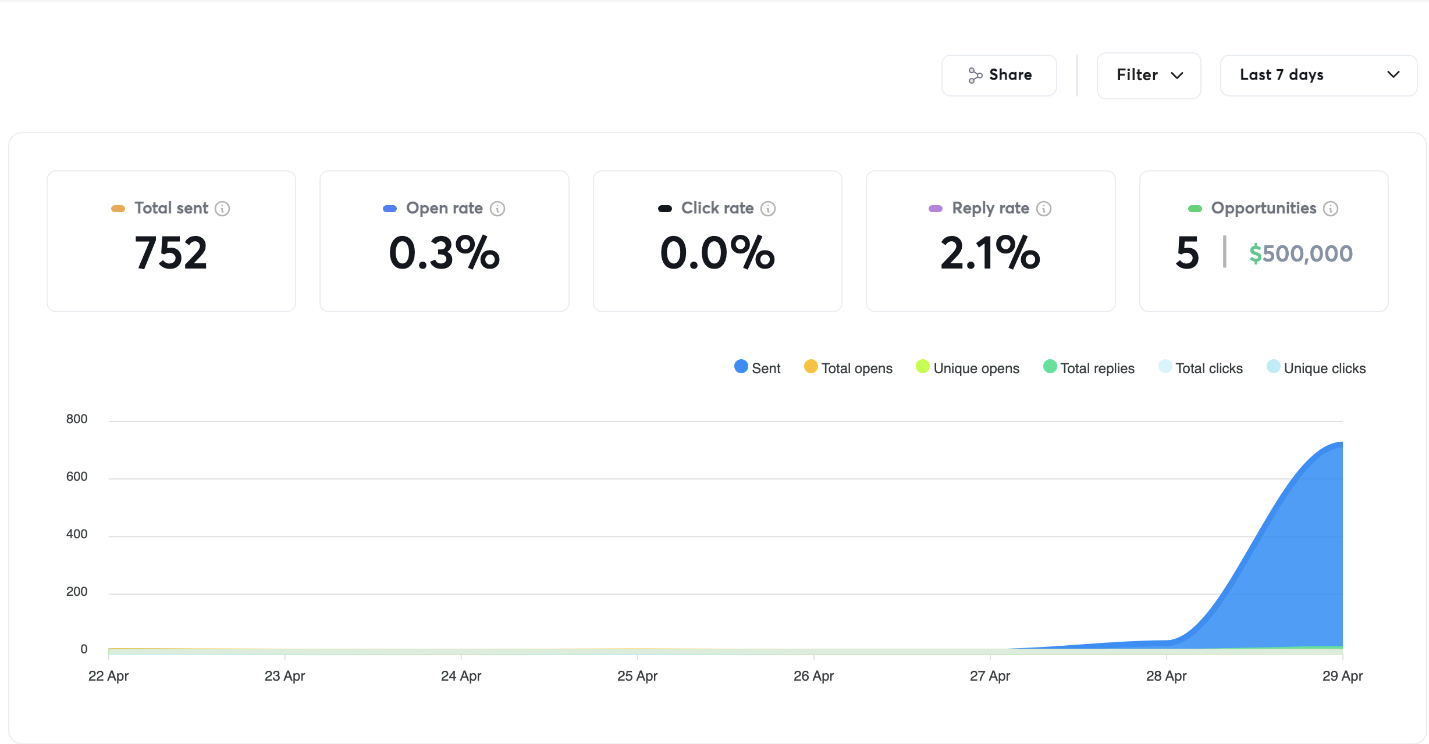Click the info icon next to Reply rate
The image size is (1429, 744).
coord(1044,209)
